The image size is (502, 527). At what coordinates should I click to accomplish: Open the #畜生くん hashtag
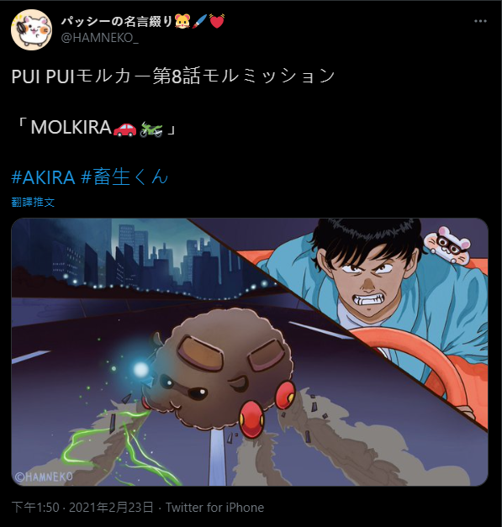[124, 177]
